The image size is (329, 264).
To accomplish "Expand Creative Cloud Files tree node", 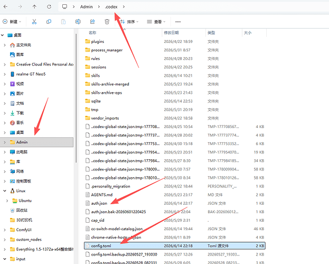I will pyautogui.click(x=5, y=65).
